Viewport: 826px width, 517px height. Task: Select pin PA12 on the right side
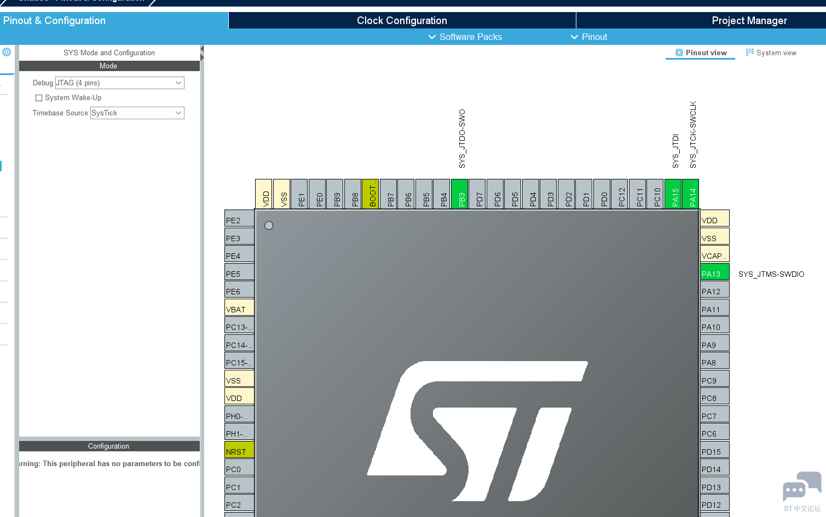715,289
